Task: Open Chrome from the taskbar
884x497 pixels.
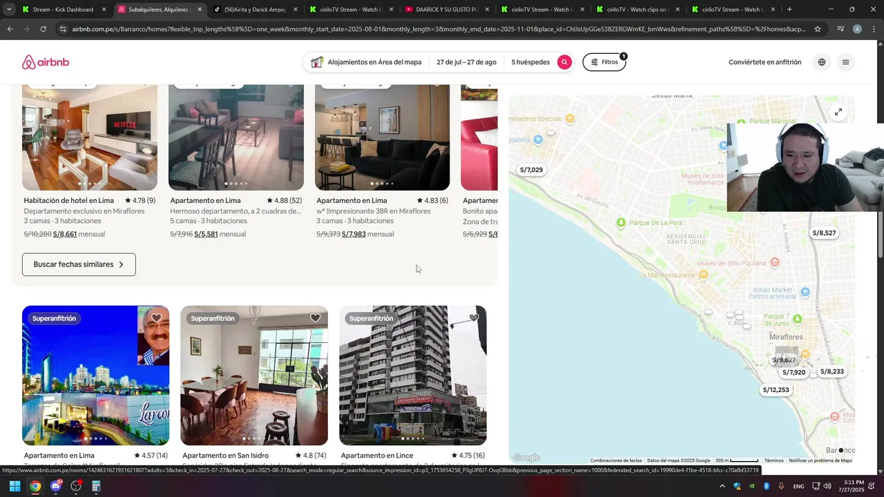Action: click(35, 486)
